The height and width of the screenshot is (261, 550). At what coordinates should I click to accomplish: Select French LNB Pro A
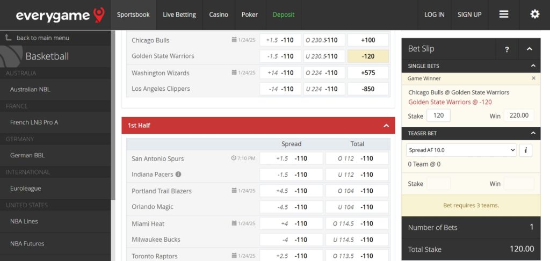(55, 122)
